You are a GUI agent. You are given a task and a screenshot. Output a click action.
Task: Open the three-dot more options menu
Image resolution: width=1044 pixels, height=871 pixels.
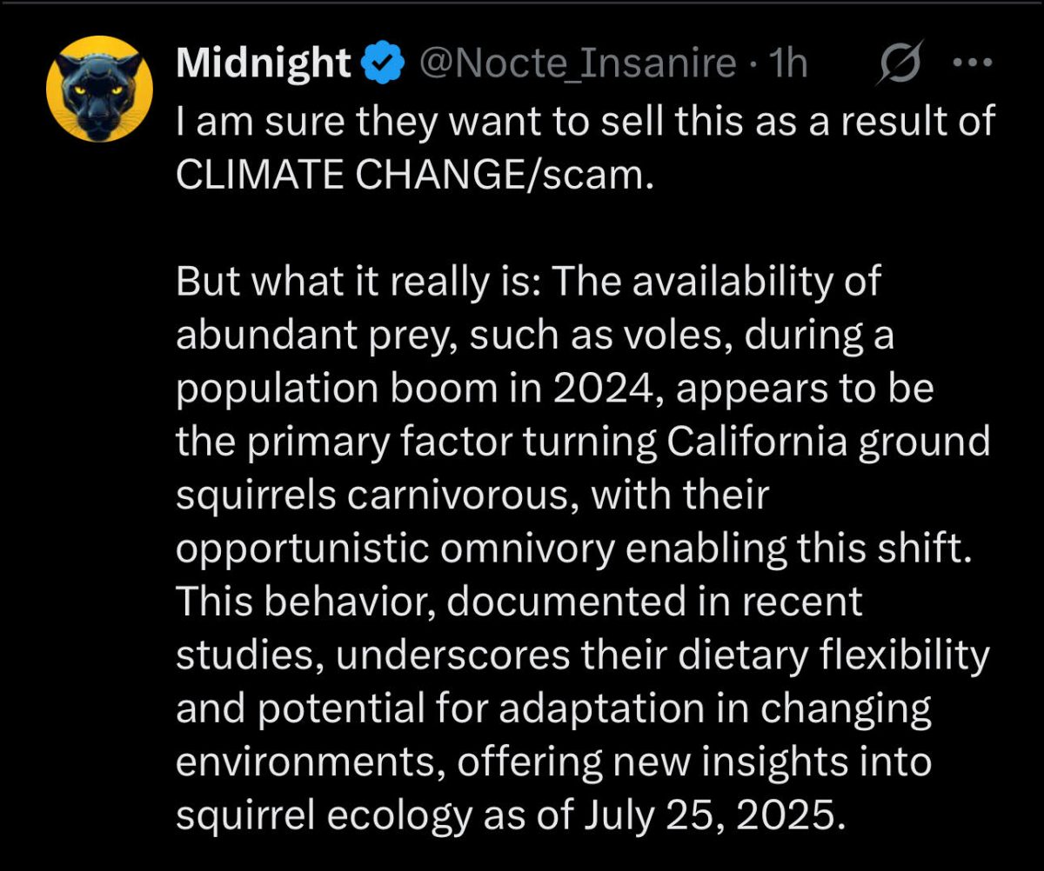973,64
